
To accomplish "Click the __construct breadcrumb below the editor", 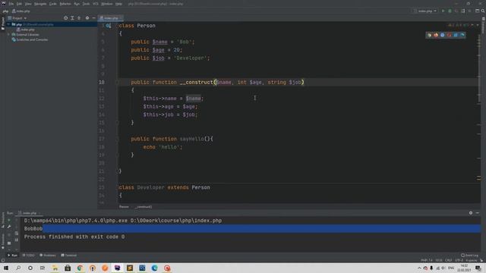I will coord(144,207).
